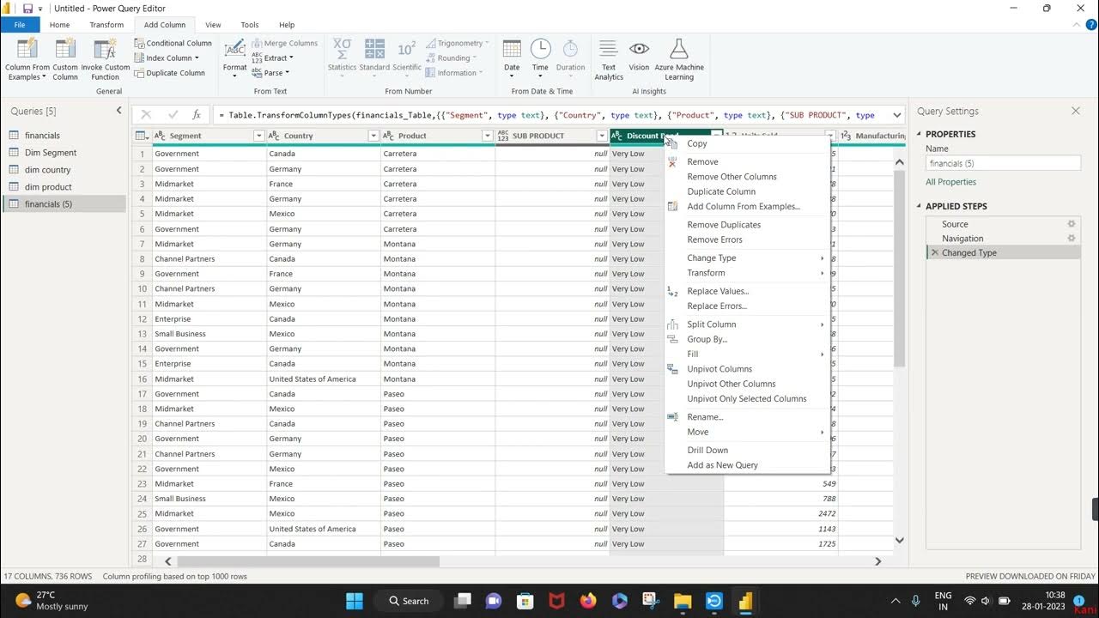Choose Unpivot Other Columns
The width and height of the screenshot is (1099, 618).
732,384
